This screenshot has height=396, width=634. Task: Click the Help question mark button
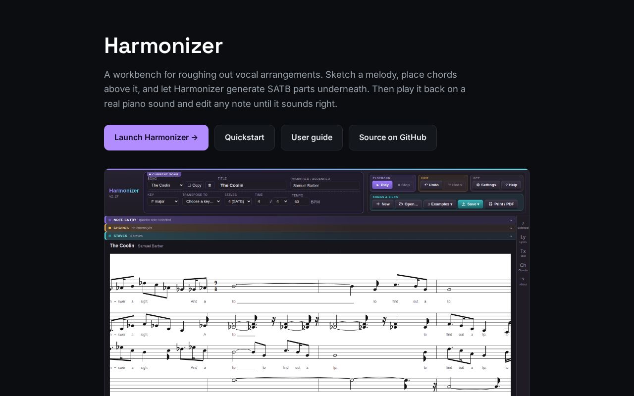[x=511, y=185]
